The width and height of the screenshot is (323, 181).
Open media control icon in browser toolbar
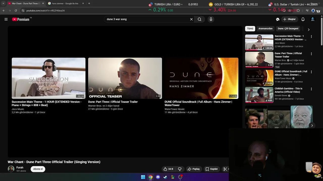307,11
